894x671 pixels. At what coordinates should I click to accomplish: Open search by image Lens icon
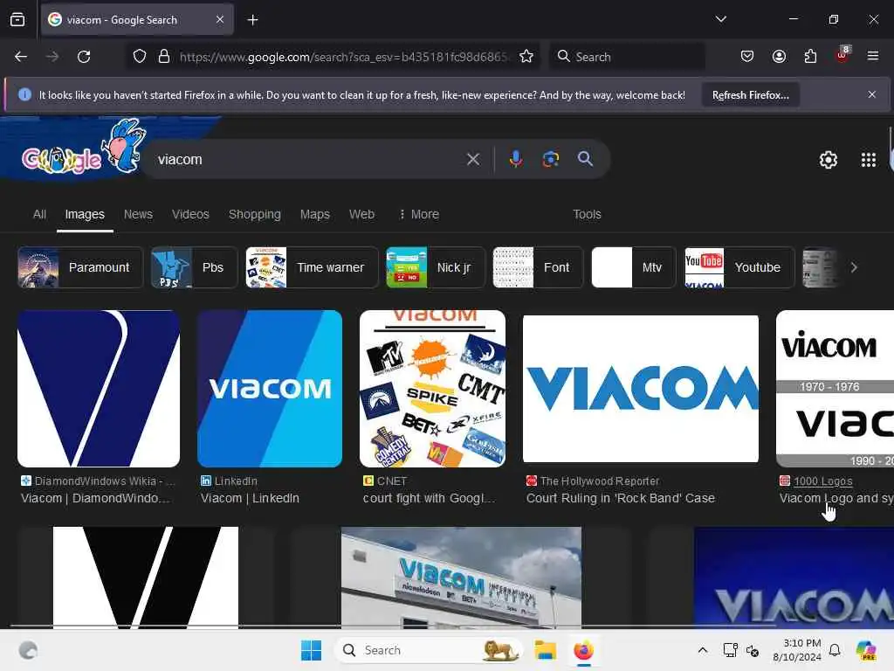point(550,159)
